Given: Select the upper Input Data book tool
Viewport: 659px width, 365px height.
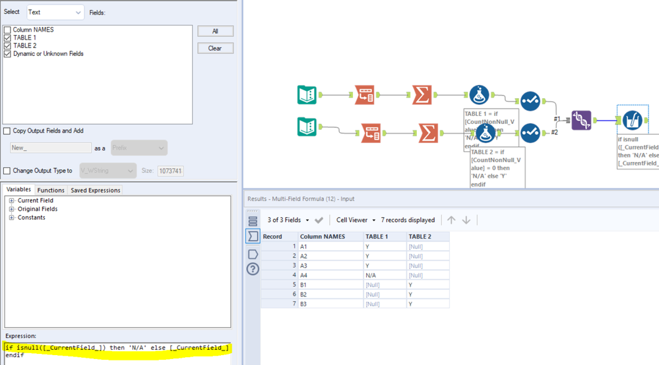Looking at the screenshot, I should point(307,95).
